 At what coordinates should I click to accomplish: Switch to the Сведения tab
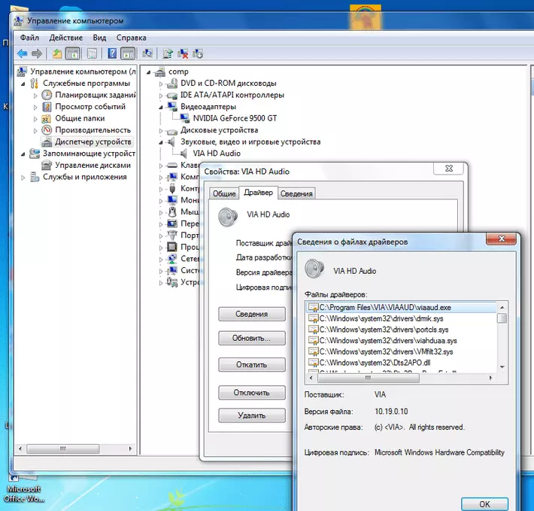pyautogui.click(x=296, y=193)
